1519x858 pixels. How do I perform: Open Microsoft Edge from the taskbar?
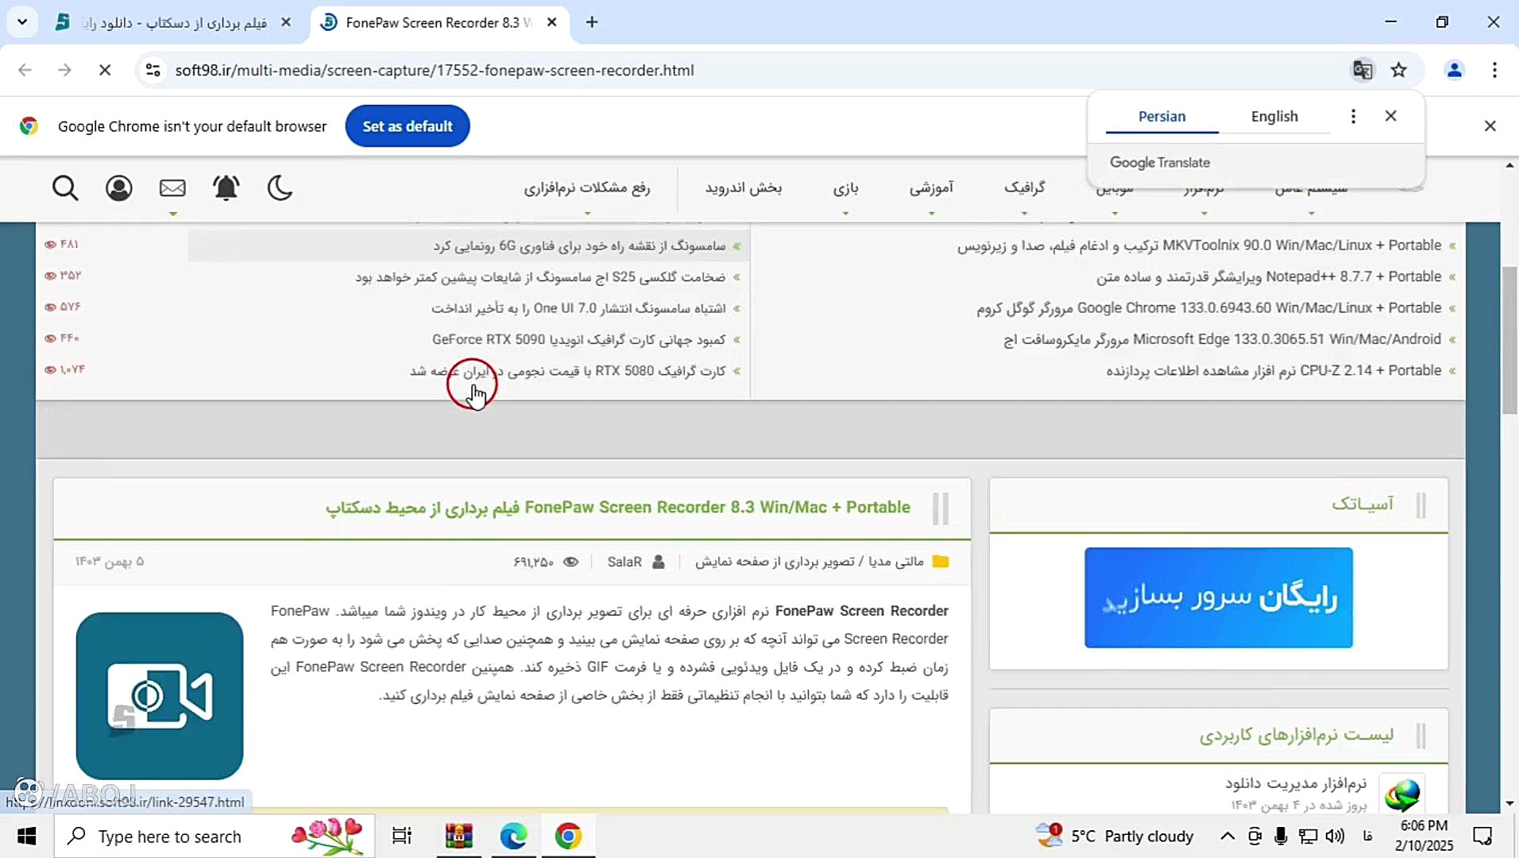tap(513, 837)
